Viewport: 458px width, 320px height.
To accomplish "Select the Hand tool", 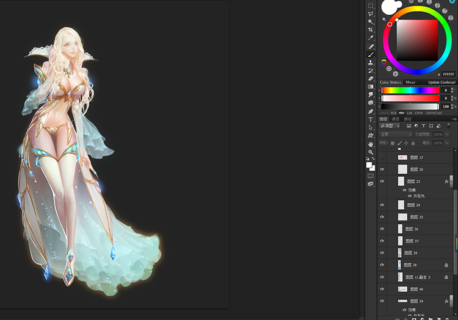I will click(371, 144).
